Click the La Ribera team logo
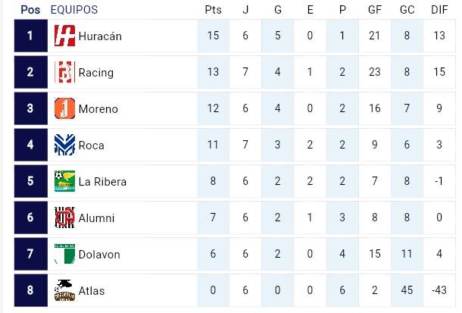Viewport: 462px width, 313px height. (x=65, y=182)
